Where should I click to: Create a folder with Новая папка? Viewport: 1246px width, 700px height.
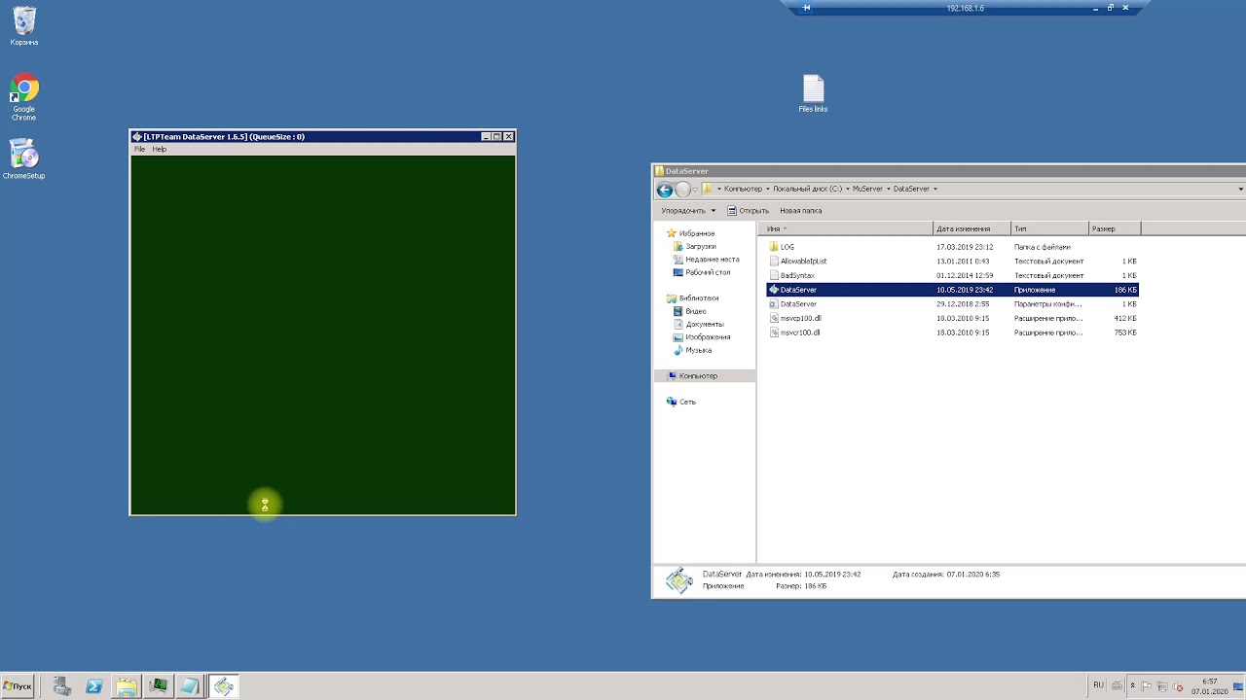(x=801, y=211)
